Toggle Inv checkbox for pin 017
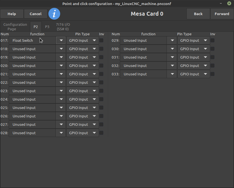 click(101, 40)
